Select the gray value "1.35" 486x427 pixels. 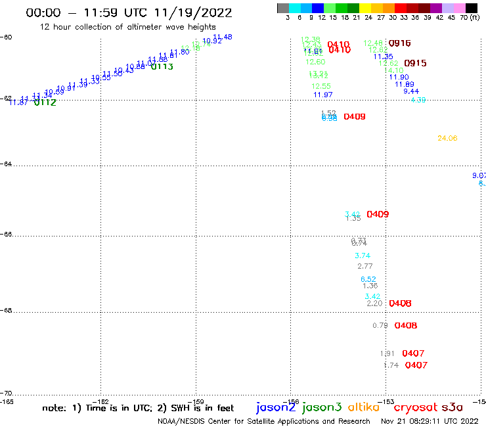pyautogui.click(x=353, y=218)
